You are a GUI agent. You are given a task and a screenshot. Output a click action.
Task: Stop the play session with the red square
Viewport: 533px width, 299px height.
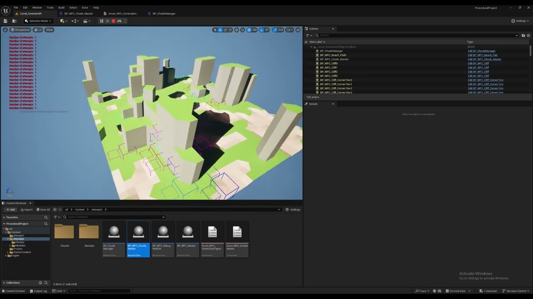113,21
